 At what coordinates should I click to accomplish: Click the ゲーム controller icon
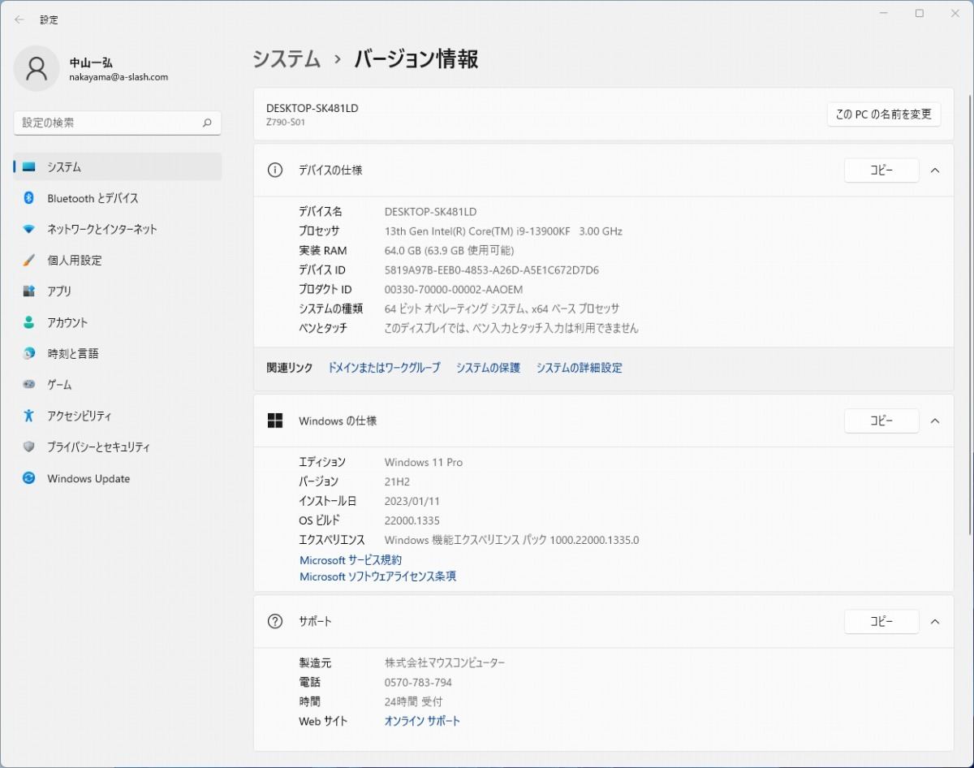pos(29,385)
